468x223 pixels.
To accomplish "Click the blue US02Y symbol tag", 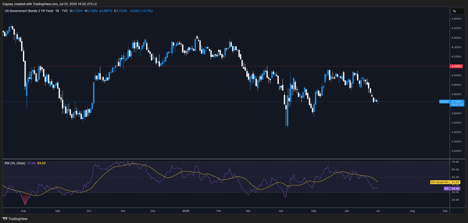I will [x=443, y=101].
